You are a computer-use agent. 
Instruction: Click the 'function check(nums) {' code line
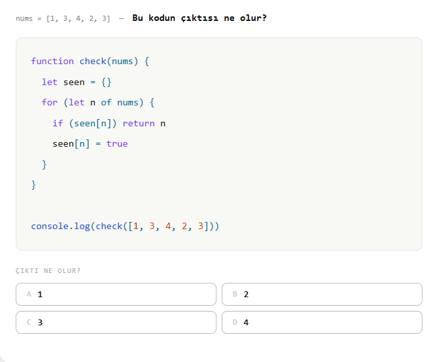click(90, 62)
